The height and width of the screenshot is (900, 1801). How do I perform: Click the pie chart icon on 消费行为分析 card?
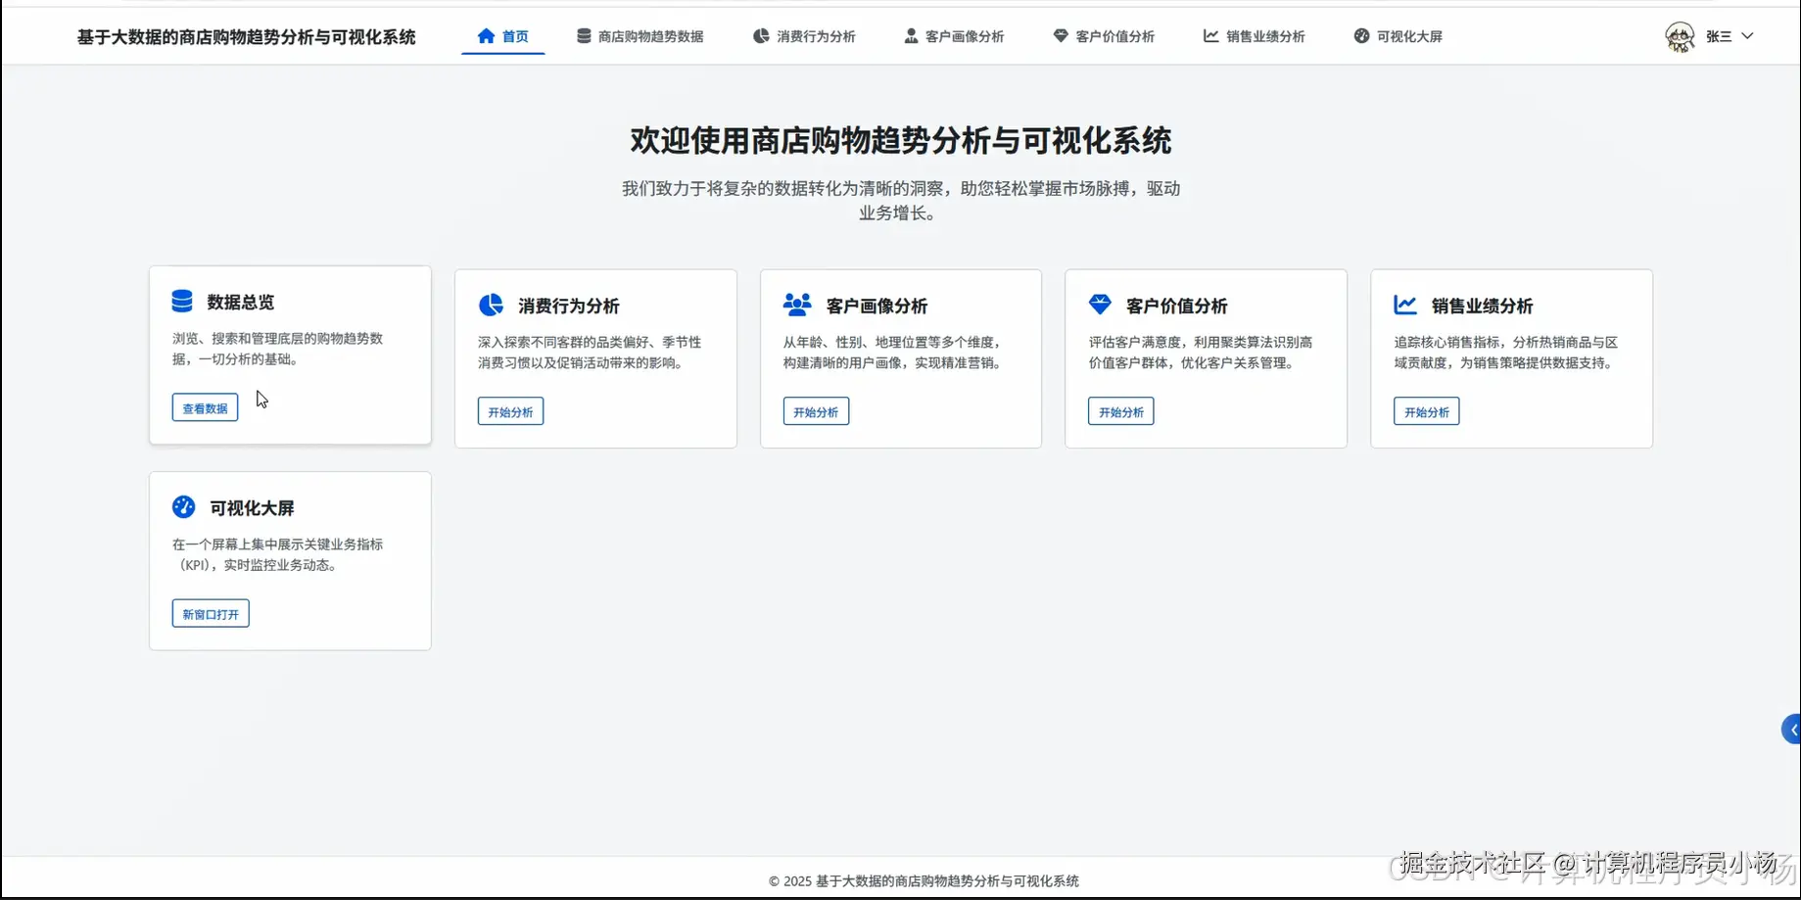tap(490, 305)
